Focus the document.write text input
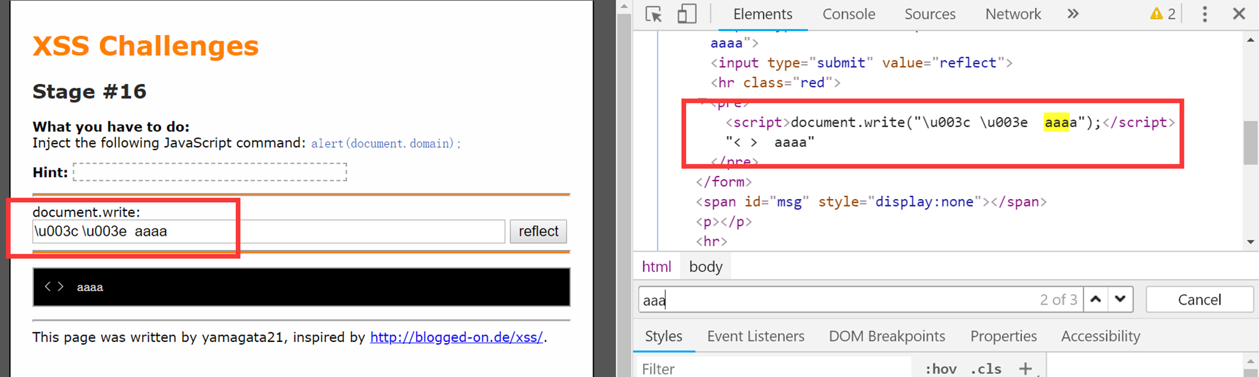1259x377 pixels. 268,231
